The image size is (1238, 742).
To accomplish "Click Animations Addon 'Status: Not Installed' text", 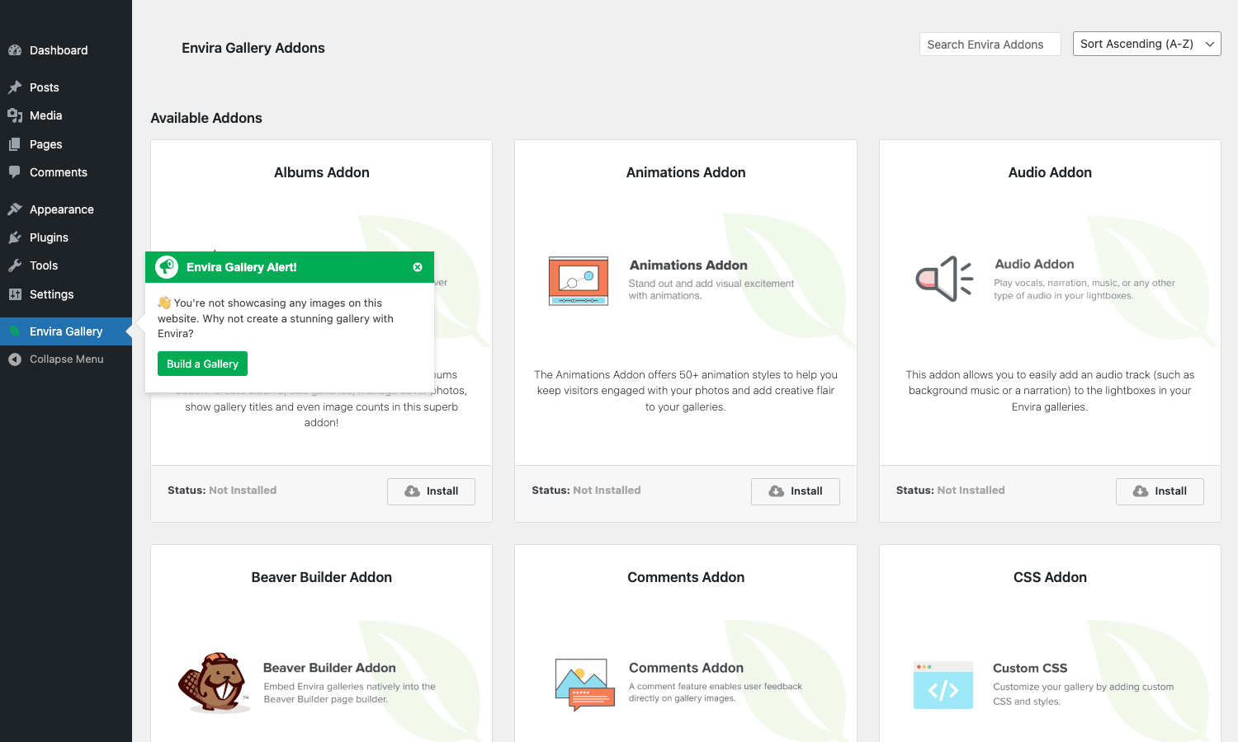I will click(586, 490).
